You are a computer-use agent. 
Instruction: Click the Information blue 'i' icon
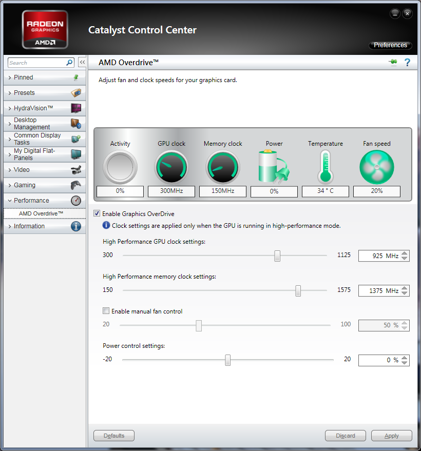pyautogui.click(x=76, y=226)
